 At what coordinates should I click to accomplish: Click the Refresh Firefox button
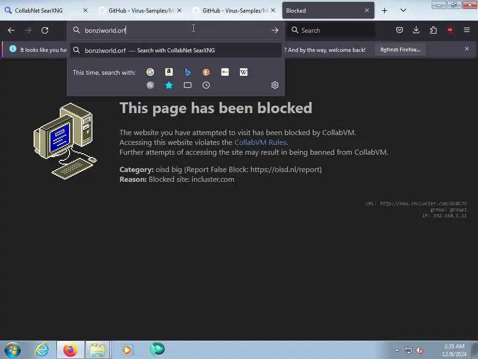pyautogui.click(x=400, y=50)
